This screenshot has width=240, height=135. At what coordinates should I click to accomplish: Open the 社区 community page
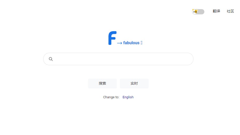click(x=230, y=11)
